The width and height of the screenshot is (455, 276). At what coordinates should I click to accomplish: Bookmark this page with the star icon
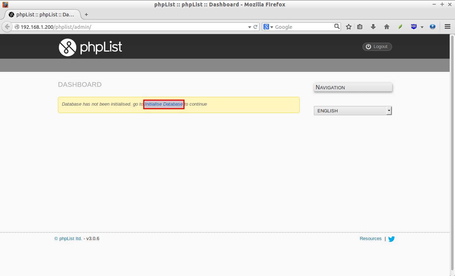point(349,27)
